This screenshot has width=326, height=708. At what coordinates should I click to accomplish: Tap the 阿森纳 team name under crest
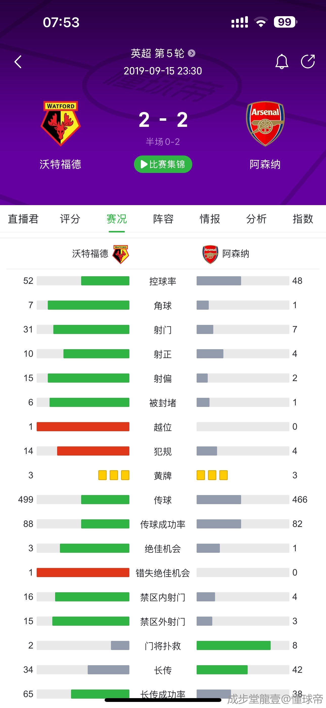(265, 164)
